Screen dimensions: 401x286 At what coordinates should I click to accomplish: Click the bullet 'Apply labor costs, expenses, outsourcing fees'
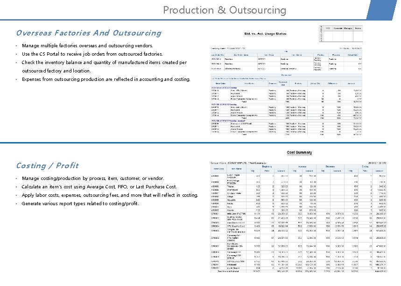(110, 195)
